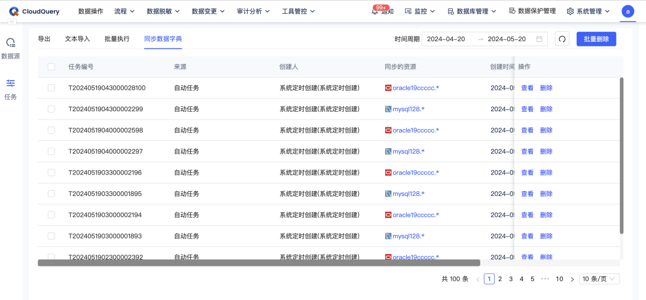Open mysql128.* link in row T2024051904000002297
Viewport: 646px width, 300px height.
point(409,151)
